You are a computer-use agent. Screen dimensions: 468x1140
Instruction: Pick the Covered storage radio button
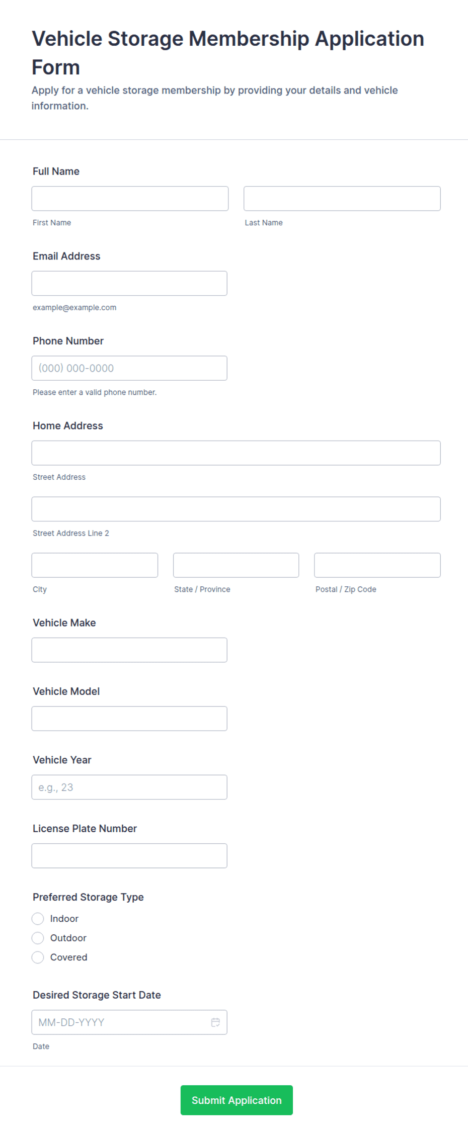point(38,957)
